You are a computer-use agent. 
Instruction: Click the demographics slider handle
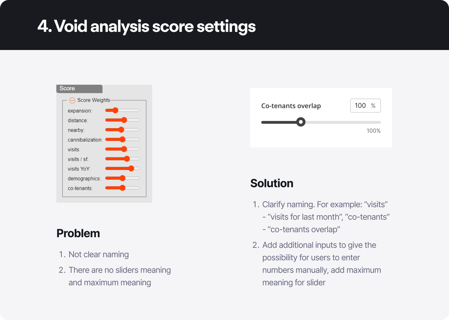tap(122, 178)
